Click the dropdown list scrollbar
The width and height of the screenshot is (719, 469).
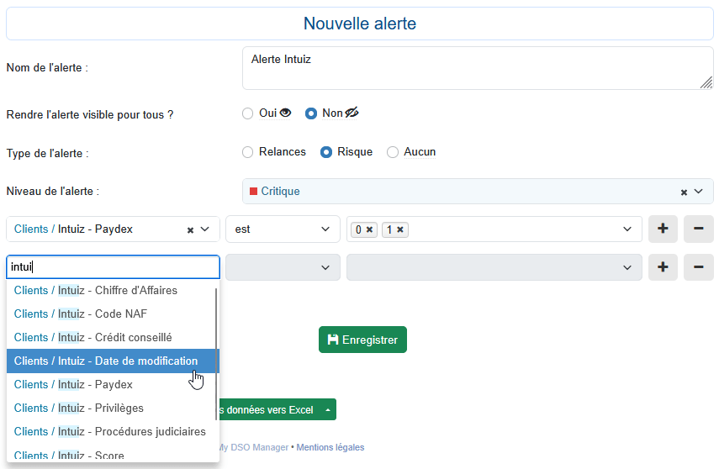216,354
